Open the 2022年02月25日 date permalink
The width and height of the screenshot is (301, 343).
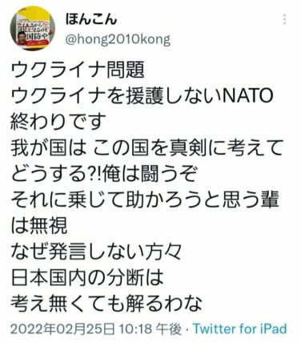click(x=63, y=329)
